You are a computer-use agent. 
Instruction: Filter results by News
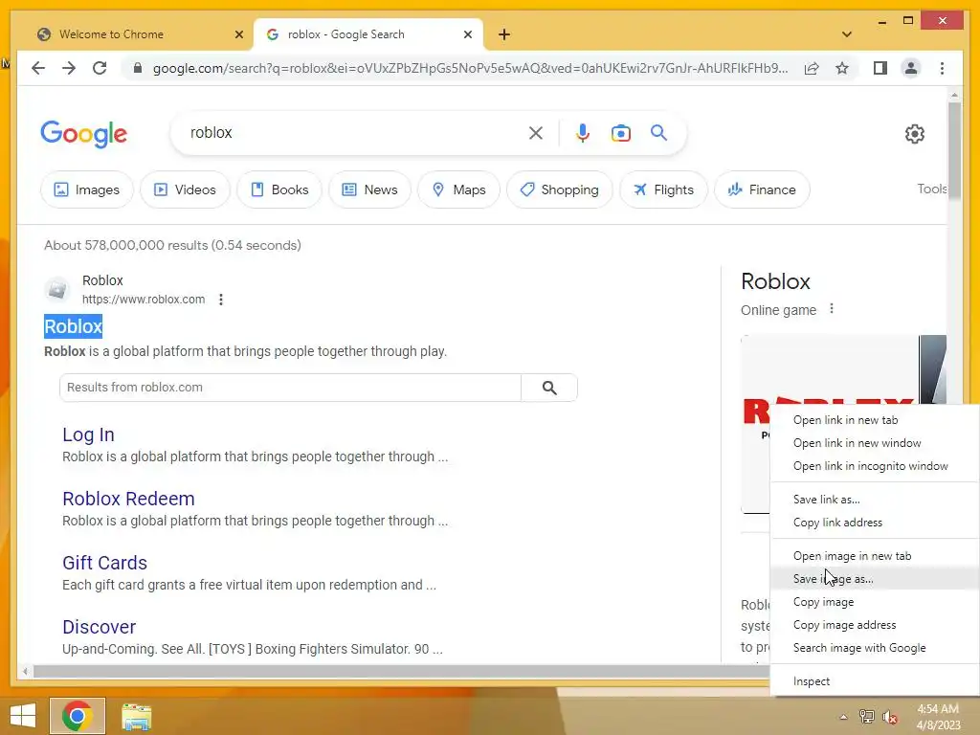(x=370, y=189)
